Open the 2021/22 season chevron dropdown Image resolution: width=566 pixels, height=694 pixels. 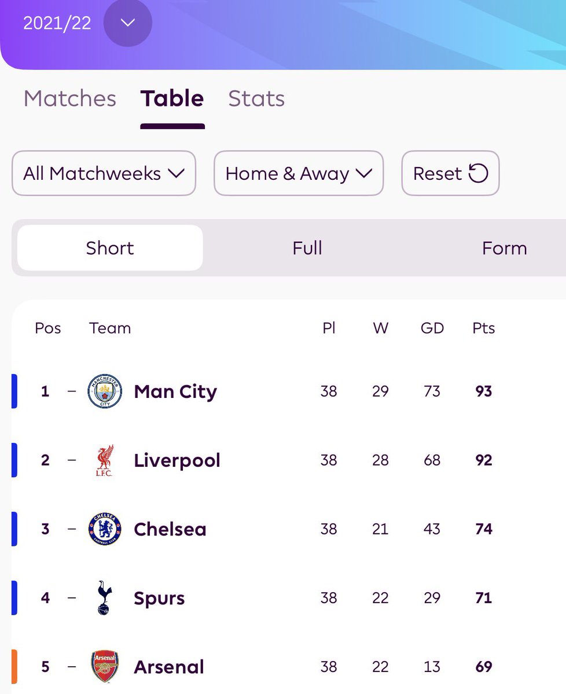click(x=128, y=23)
